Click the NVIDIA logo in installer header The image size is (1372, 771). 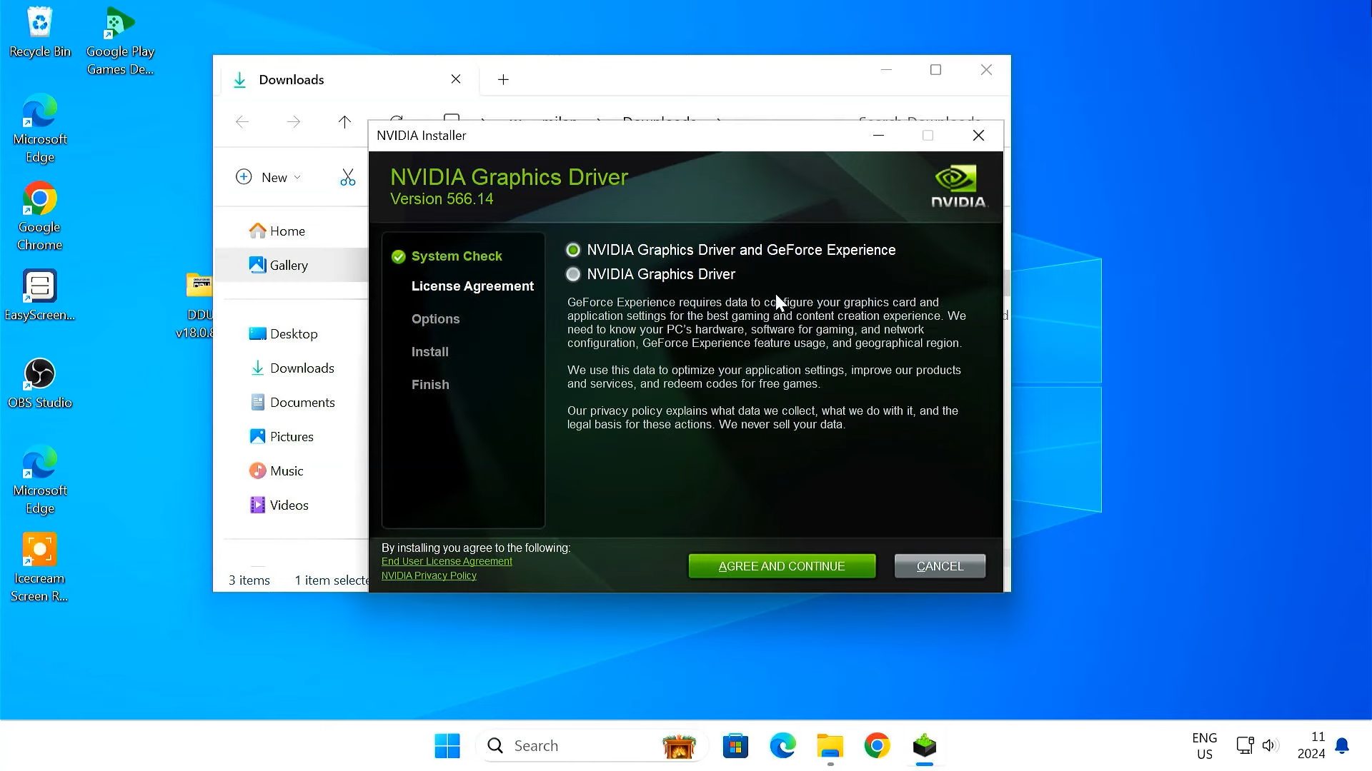pos(958,186)
